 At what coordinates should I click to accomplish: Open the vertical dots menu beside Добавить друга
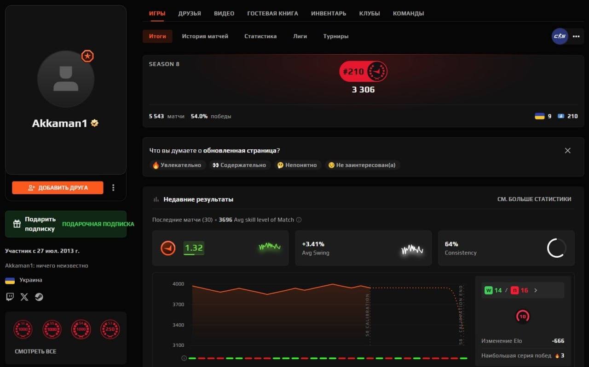pos(113,187)
